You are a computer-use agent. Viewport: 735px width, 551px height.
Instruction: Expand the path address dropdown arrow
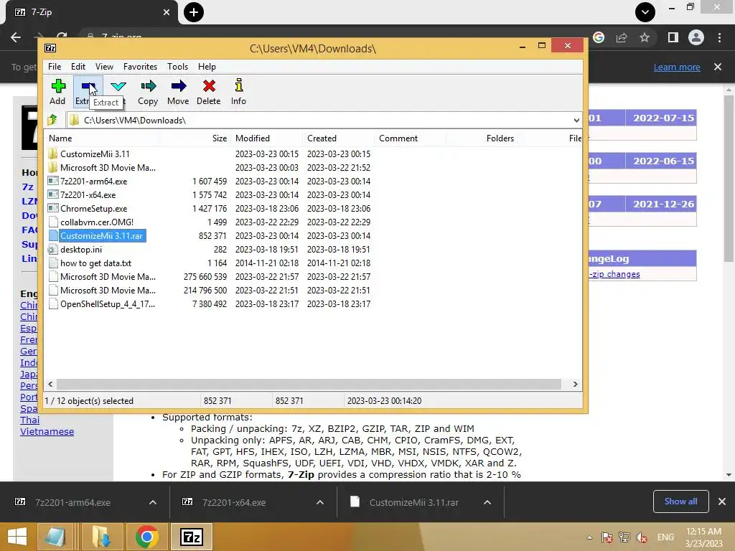coord(576,120)
